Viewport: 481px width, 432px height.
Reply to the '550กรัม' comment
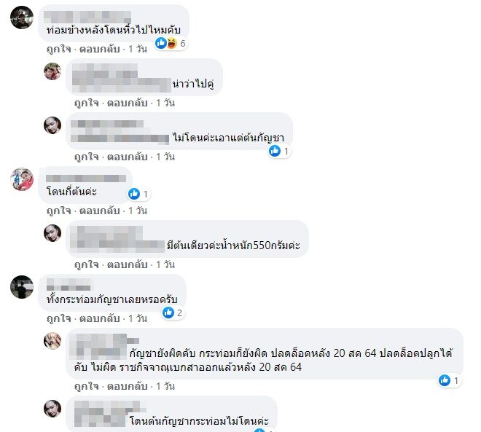(x=127, y=264)
